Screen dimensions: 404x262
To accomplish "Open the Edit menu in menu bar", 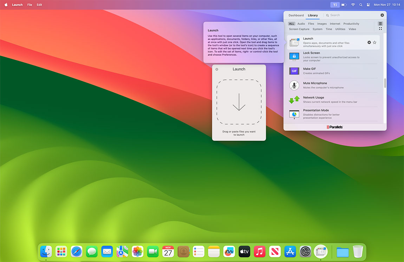I will tap(39, 5).
